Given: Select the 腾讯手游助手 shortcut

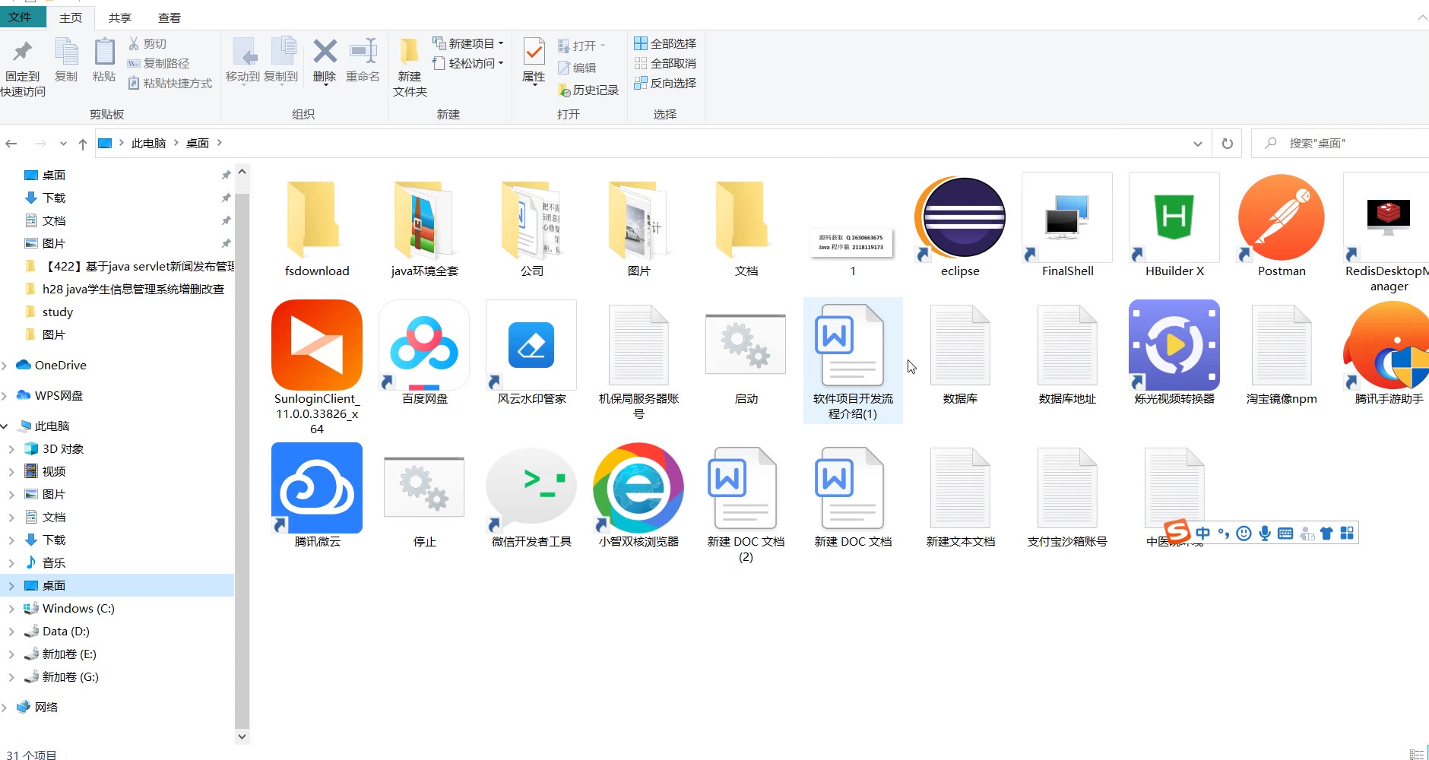Looking at the screenshot, I should (1387, 345).
